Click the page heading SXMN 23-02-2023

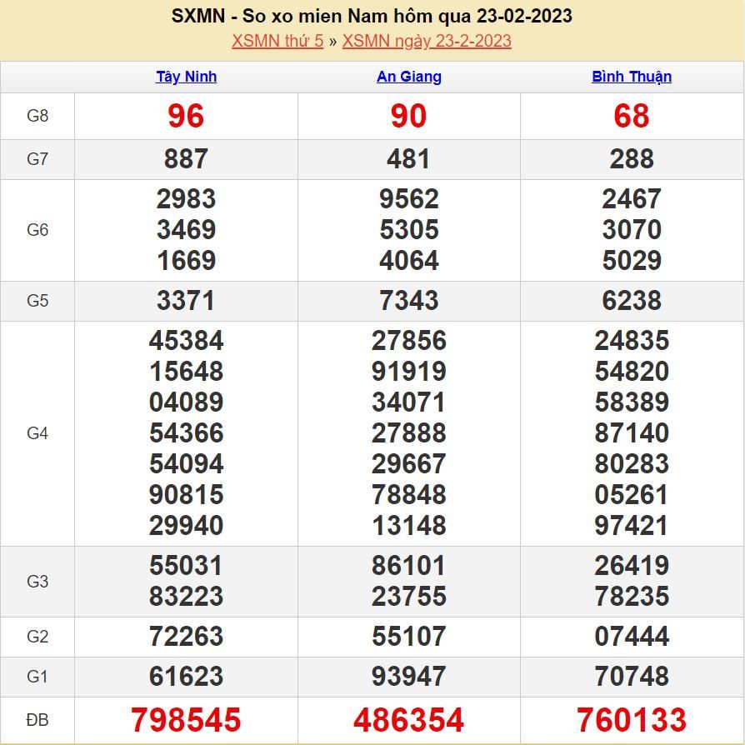372,16
